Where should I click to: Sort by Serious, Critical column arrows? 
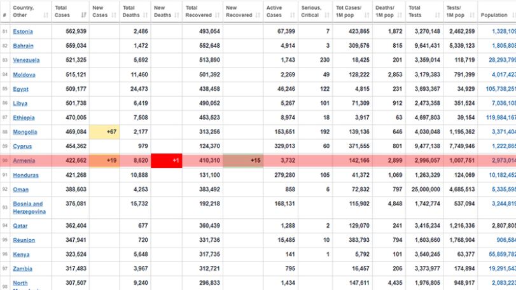(x=327, y=15)
